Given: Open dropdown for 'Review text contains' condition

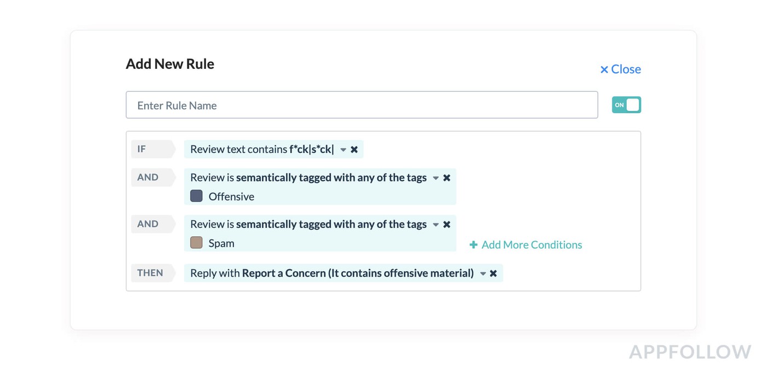Looking at the screenshot, I should (343, 150).
